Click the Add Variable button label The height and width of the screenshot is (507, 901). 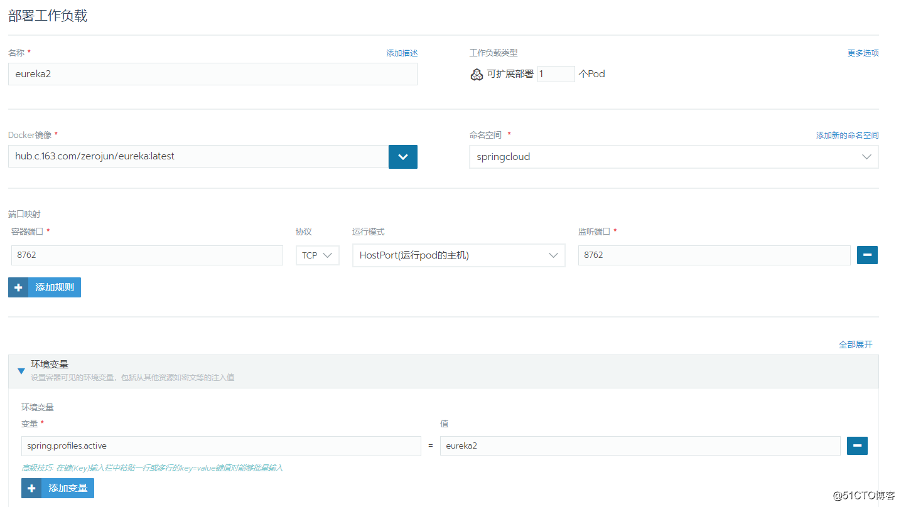point(68,488)
